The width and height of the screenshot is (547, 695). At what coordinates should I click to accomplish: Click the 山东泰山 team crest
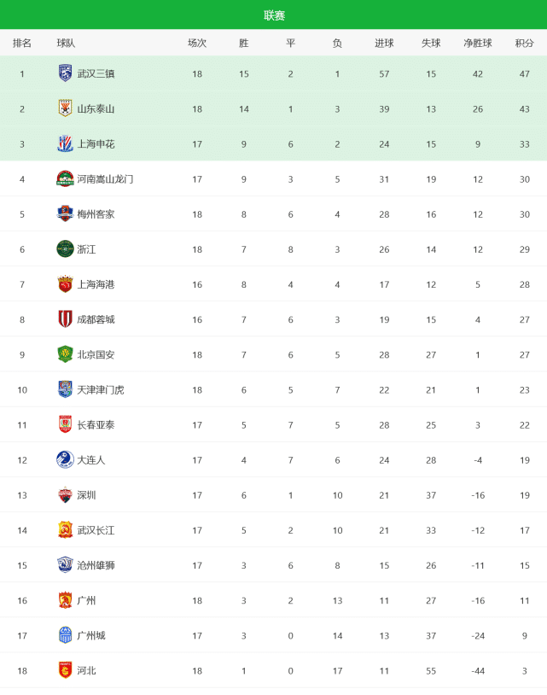pos(65,108)
